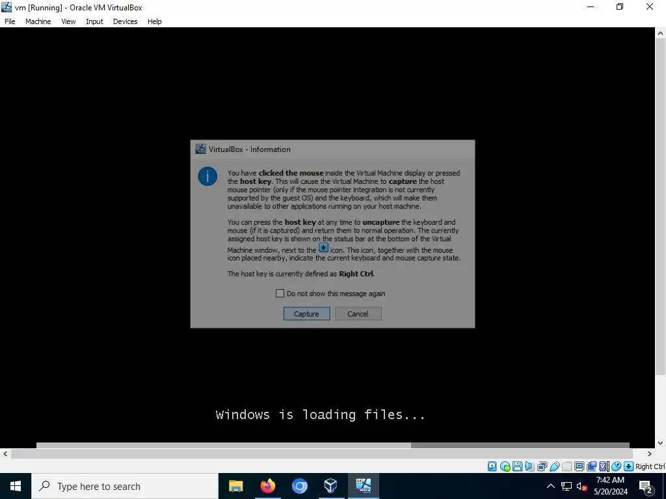Close the VirtualBox VM window

pos(650,6)
